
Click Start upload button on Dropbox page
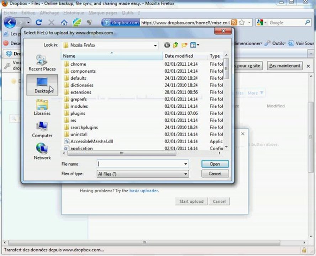(x=191, y=201)
